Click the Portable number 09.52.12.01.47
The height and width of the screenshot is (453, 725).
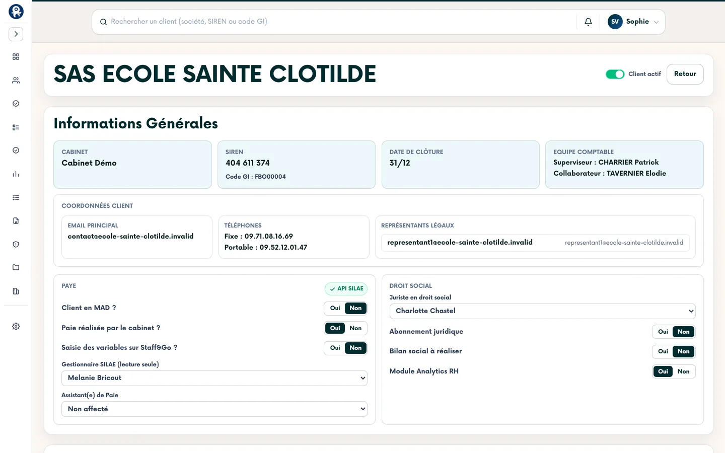pyautogui.click(x=283, y=248)
